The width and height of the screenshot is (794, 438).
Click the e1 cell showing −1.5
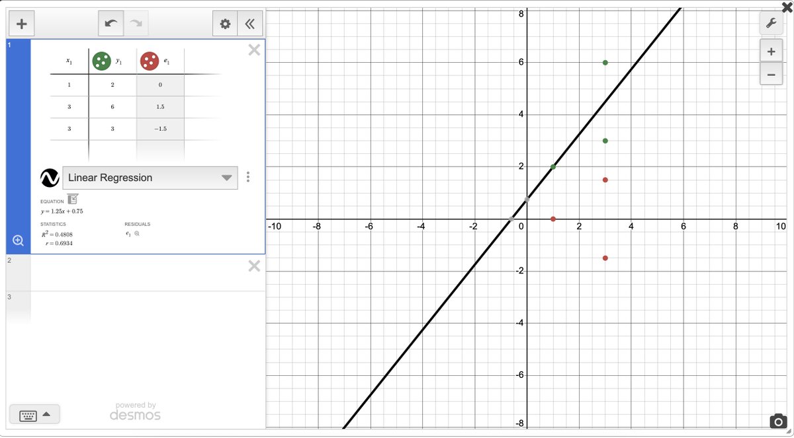160,128
